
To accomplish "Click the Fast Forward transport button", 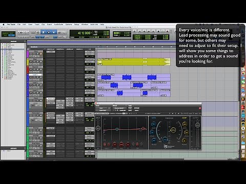I will pos(149,31).
